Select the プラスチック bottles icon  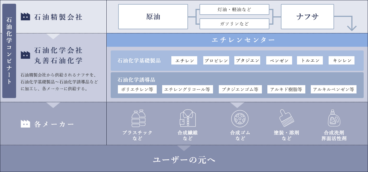139,118
